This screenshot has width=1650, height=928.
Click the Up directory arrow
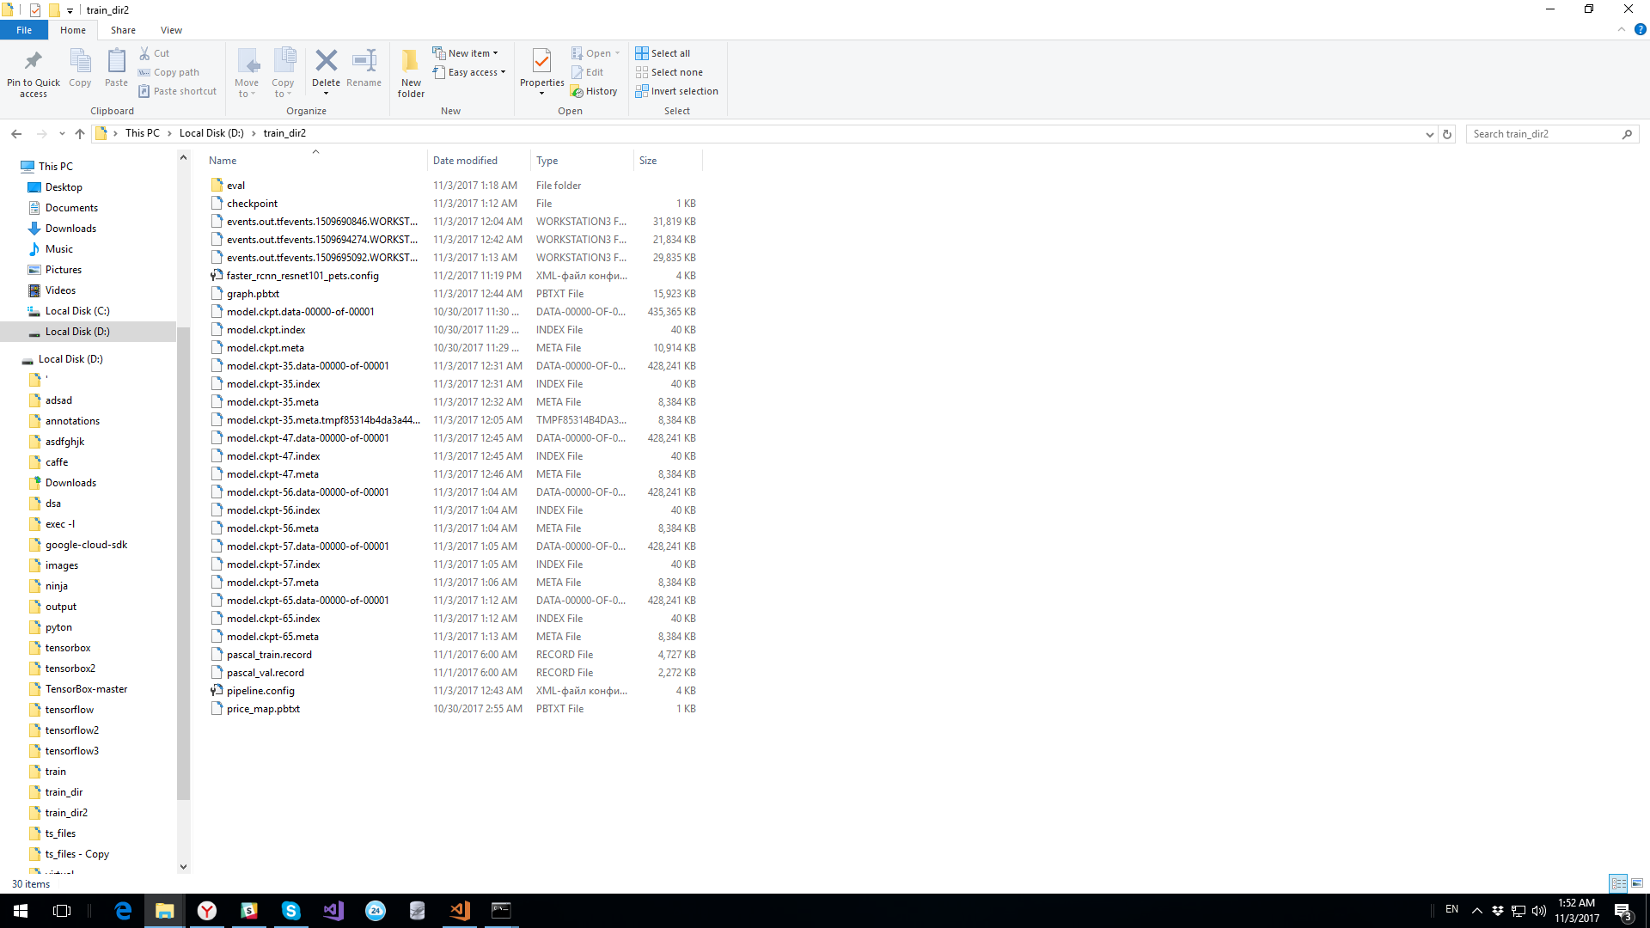click(x=80, y=134)
